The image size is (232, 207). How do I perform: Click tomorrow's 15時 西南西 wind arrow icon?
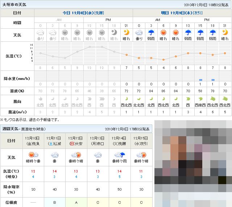(200, 99)
